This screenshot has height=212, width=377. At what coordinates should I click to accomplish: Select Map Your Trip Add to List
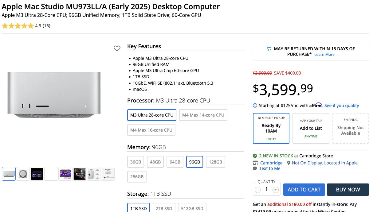pos(311,128)
